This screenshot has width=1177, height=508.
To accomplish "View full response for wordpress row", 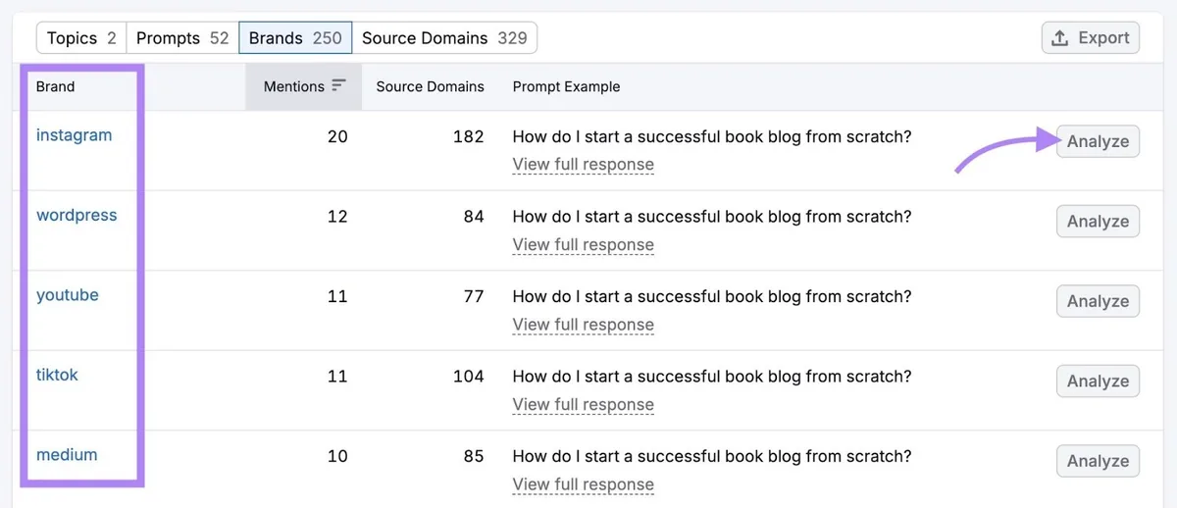I will (583, 245).
